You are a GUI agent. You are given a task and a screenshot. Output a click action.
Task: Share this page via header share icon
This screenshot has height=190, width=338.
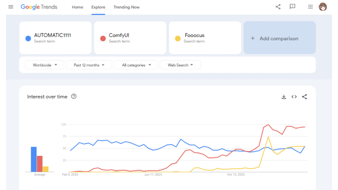278,7
